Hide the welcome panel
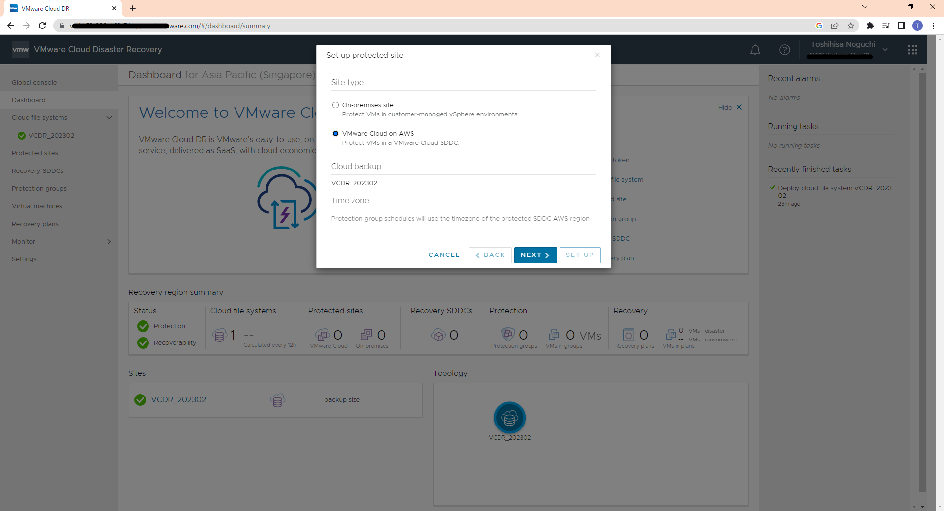The image size is (944, 511). tap(725, 107)
